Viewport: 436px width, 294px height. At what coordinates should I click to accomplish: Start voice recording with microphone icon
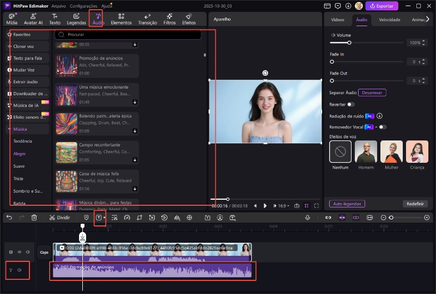[307, 218]
